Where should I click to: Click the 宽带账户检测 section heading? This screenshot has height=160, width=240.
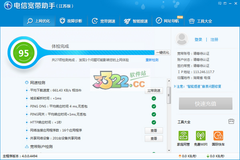pyautogui.click(x=41, y=147)
